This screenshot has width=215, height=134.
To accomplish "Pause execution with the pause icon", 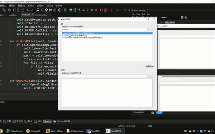I will pos(92,10).
